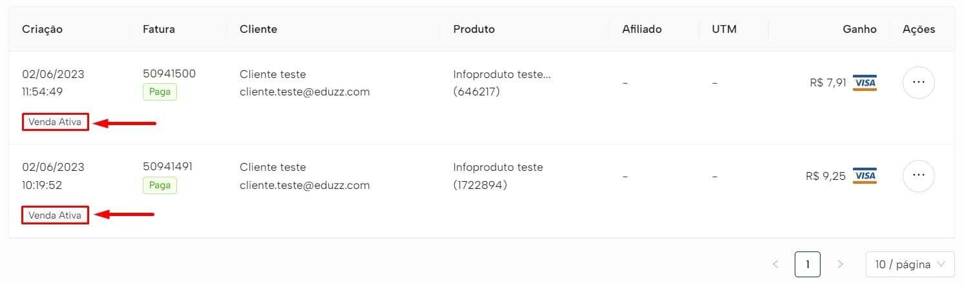The width and height of the screenshot is (964, 285).
Task: Click the Produto column header
Action: click(474, 29)
